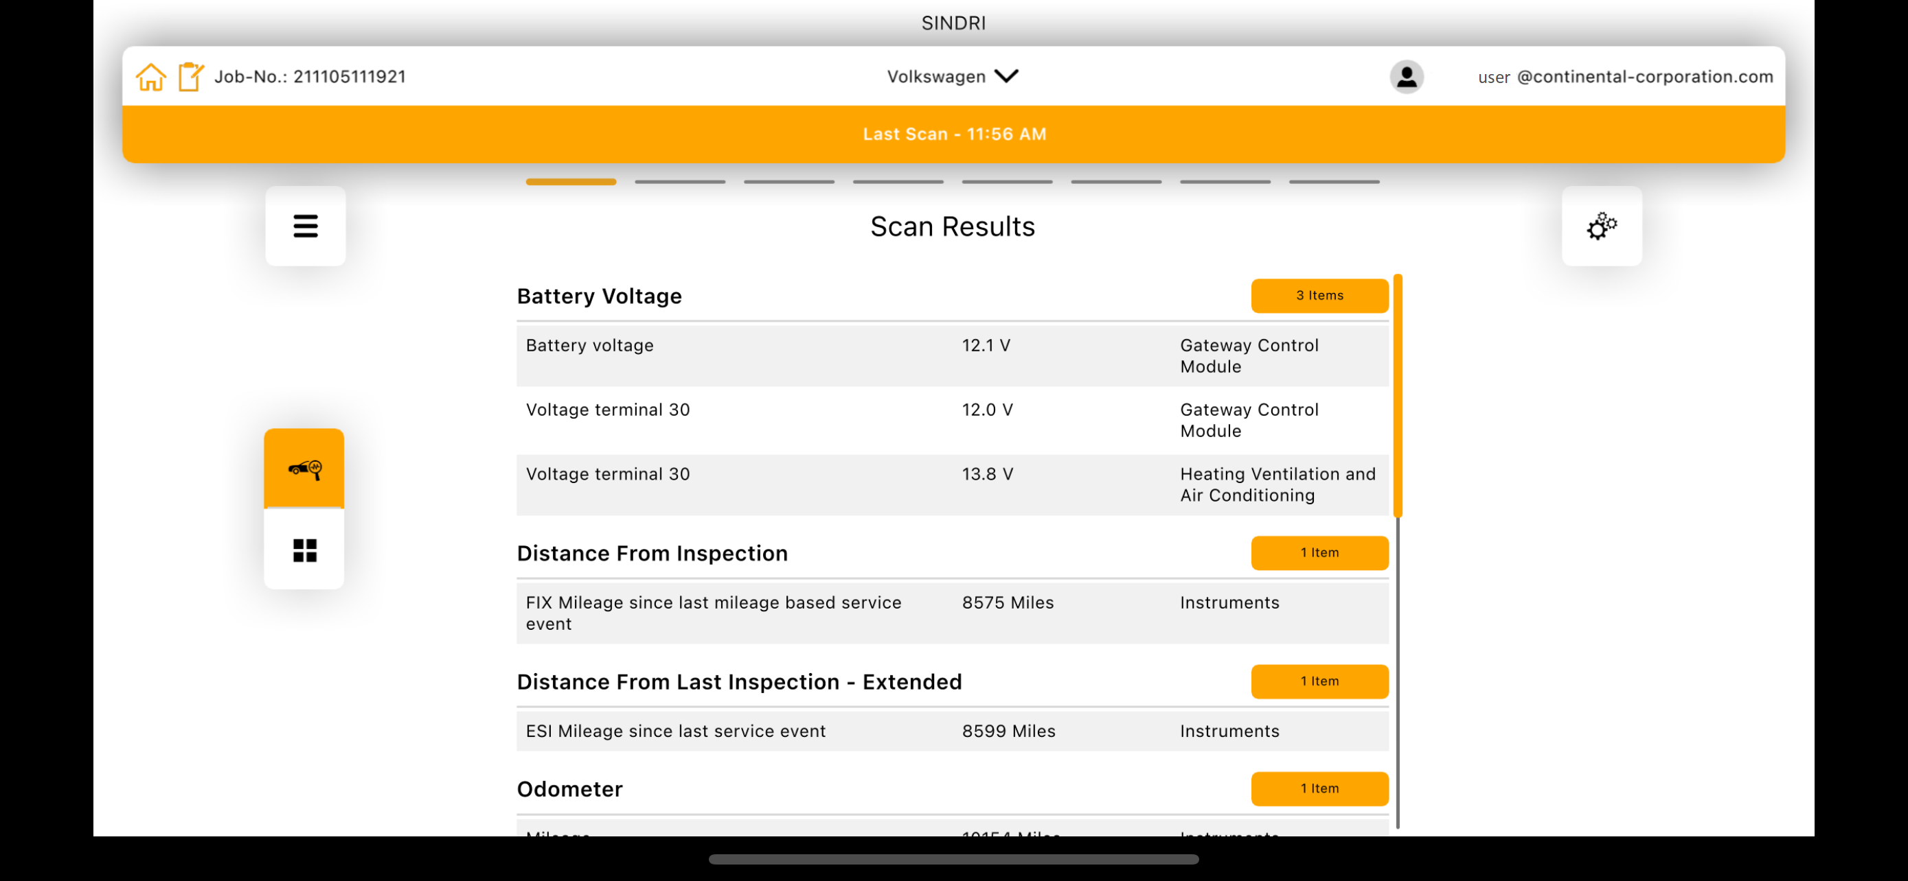
Task: Click the Extended inspection 1 Item button
Action: tap(1319, 681)
